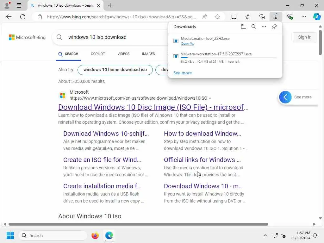This screenshot has height=243, width=324.
Task: Click See more in Downloads panel
Action: (183, 73)
